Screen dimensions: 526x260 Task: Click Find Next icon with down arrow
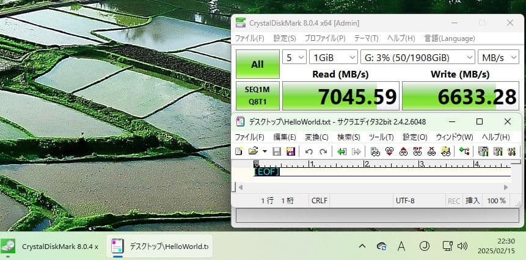coord(389,151)
